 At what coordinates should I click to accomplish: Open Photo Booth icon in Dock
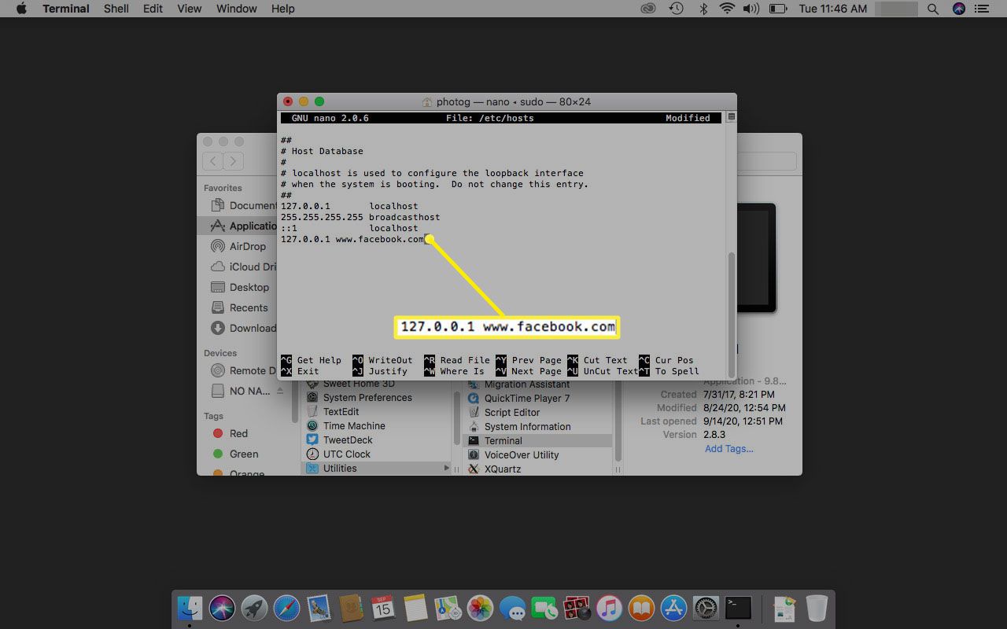pos(577,608)
